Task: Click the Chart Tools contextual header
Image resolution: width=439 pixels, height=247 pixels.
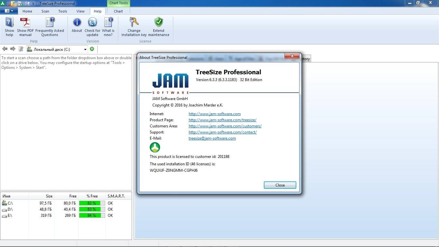Action: [119, 3]
